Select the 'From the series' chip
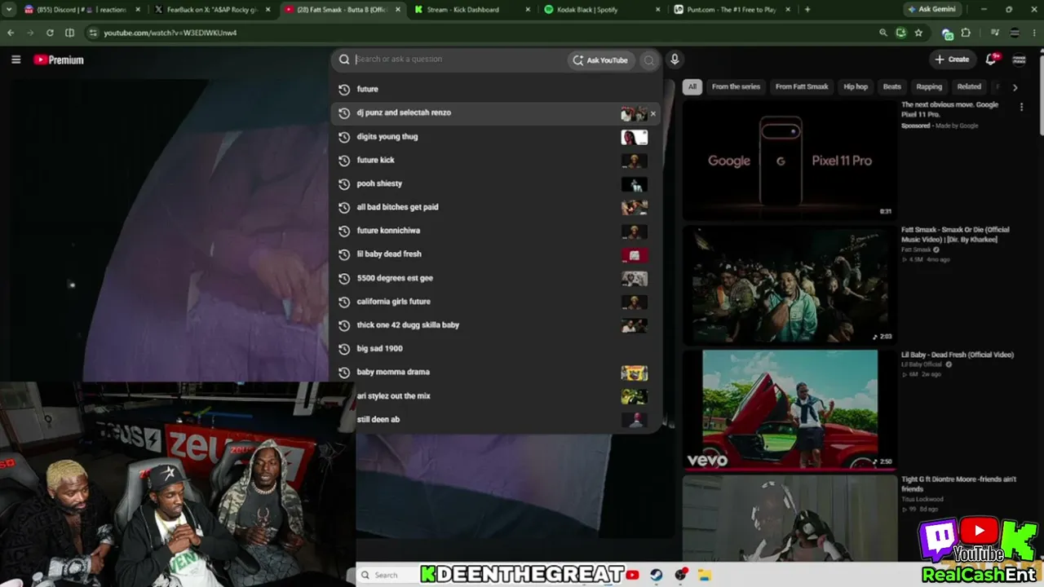Screen dimensions: 1044x587 click(736, 86)
